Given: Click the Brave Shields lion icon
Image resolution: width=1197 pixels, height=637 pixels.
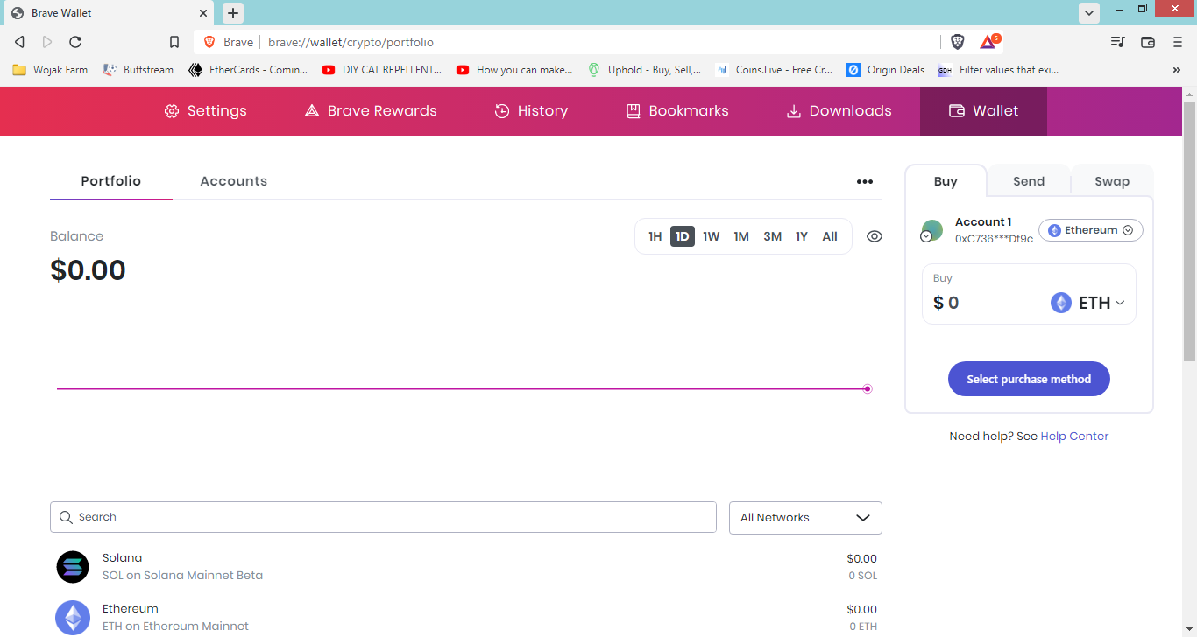Looking at the screenshot, I should point(958,42).
